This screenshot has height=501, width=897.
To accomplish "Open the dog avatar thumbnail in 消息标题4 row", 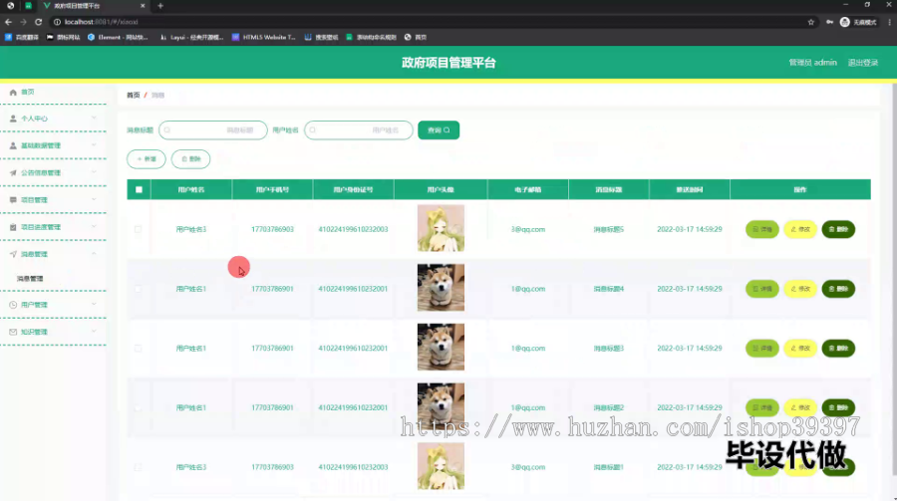I will tap(441, 288).
